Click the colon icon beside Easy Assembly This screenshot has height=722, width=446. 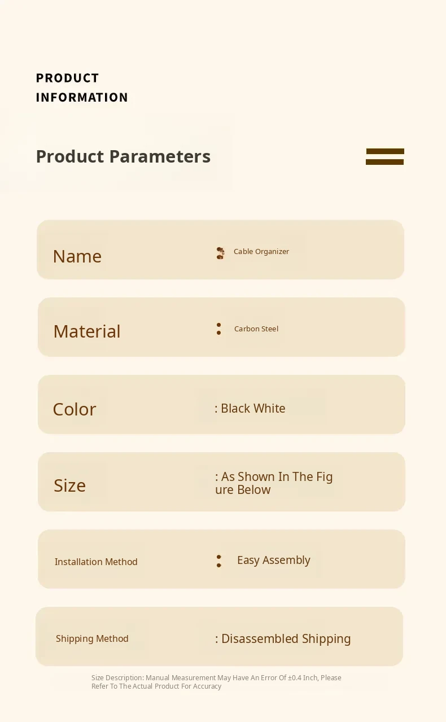coord(218,561)
